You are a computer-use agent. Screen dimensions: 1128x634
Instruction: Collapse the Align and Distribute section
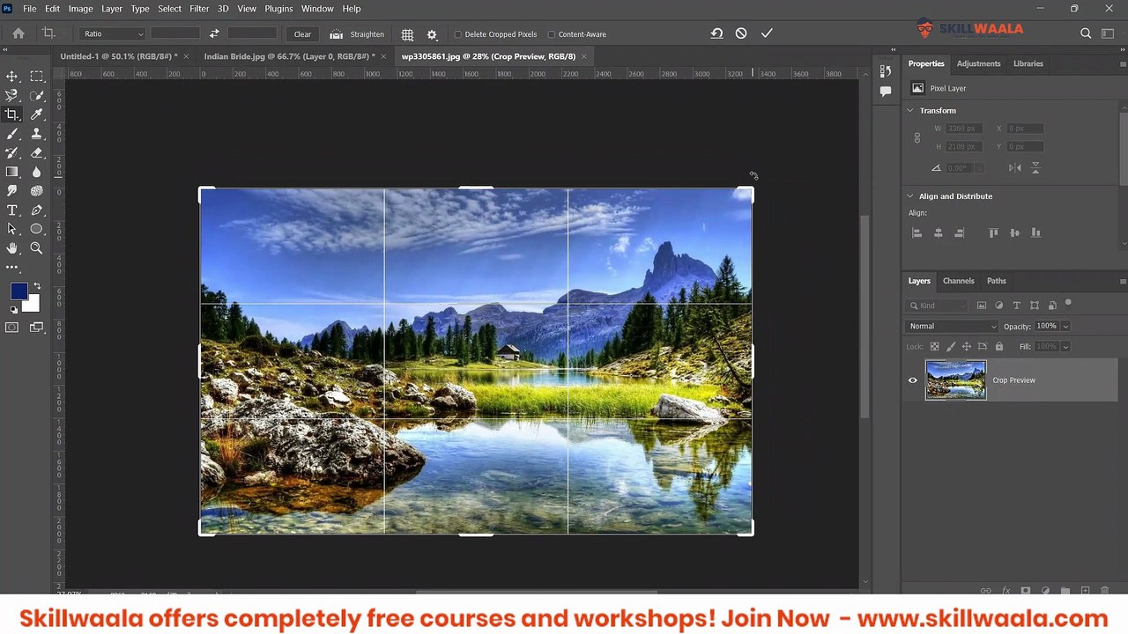[x=910, y=196]
